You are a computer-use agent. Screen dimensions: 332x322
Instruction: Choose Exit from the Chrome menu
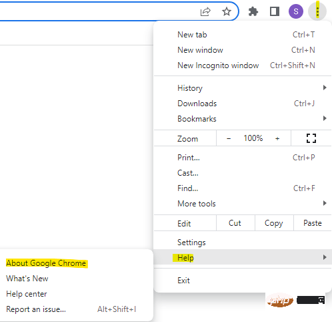pyautogui.click(x=243, y=281)
